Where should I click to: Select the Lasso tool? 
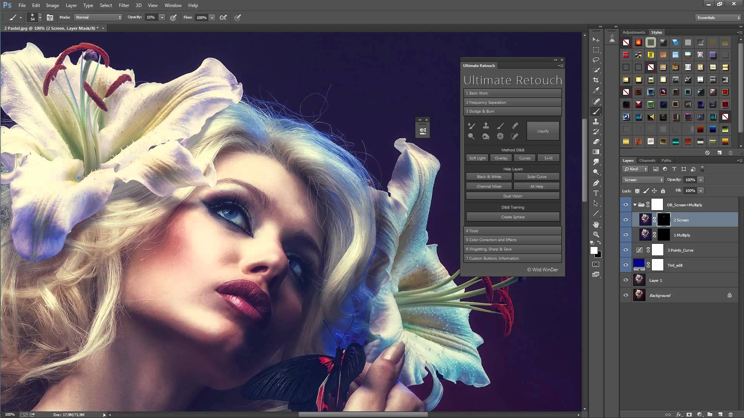(596, 60)
